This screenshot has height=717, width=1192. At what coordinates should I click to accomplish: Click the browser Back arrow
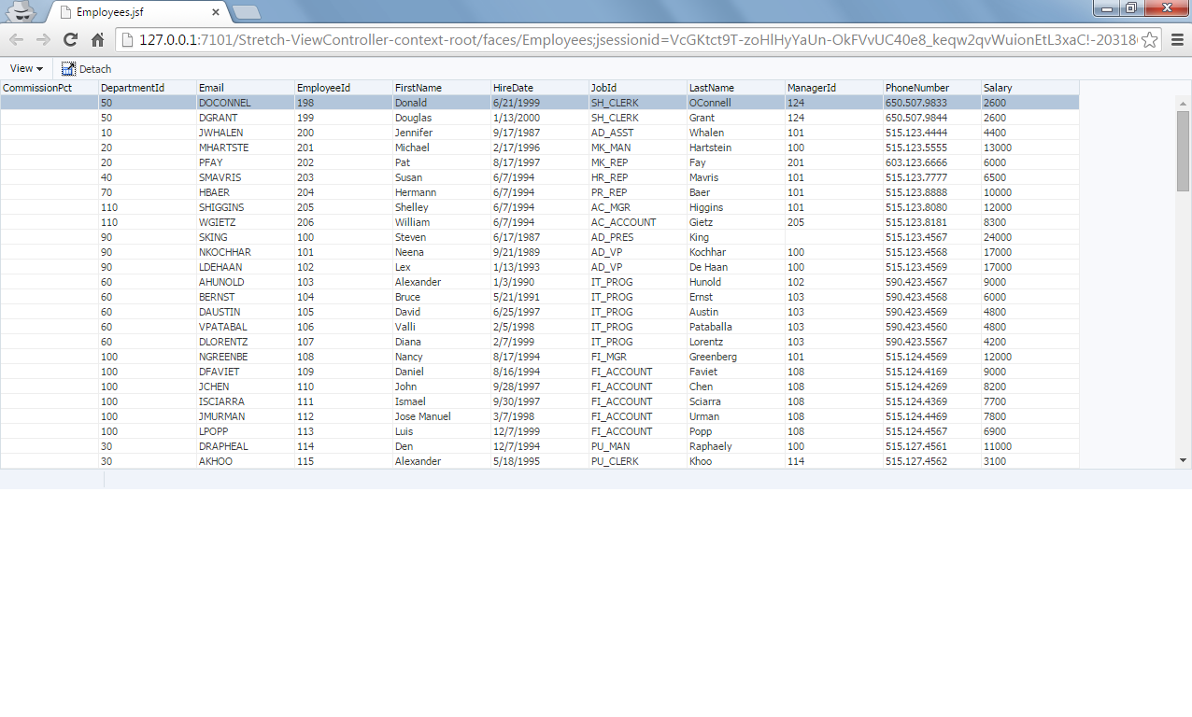[x=16, y=39]
